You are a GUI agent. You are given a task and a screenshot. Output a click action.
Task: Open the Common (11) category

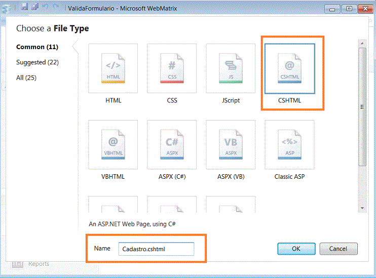[x=37, y=47]
